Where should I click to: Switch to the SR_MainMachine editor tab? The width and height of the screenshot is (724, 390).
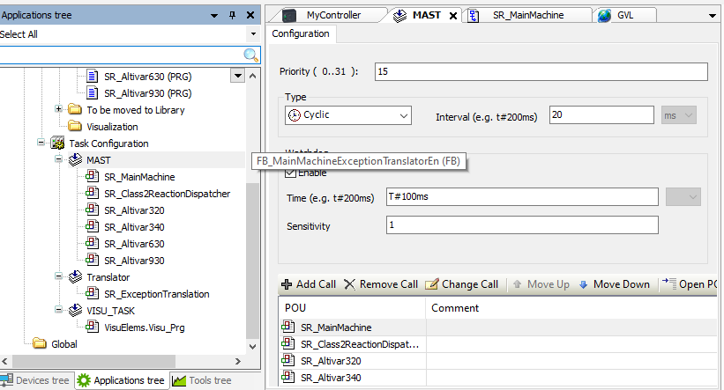coord(527,15)
